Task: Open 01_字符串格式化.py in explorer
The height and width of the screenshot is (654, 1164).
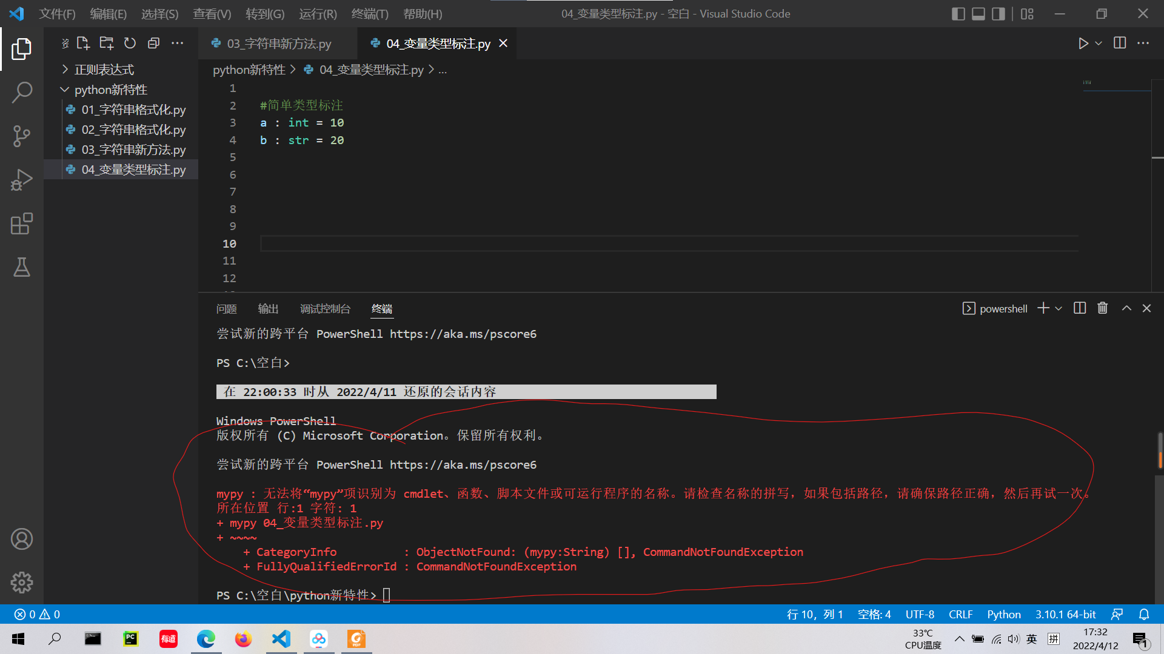Action: click(x=121, y=110)
